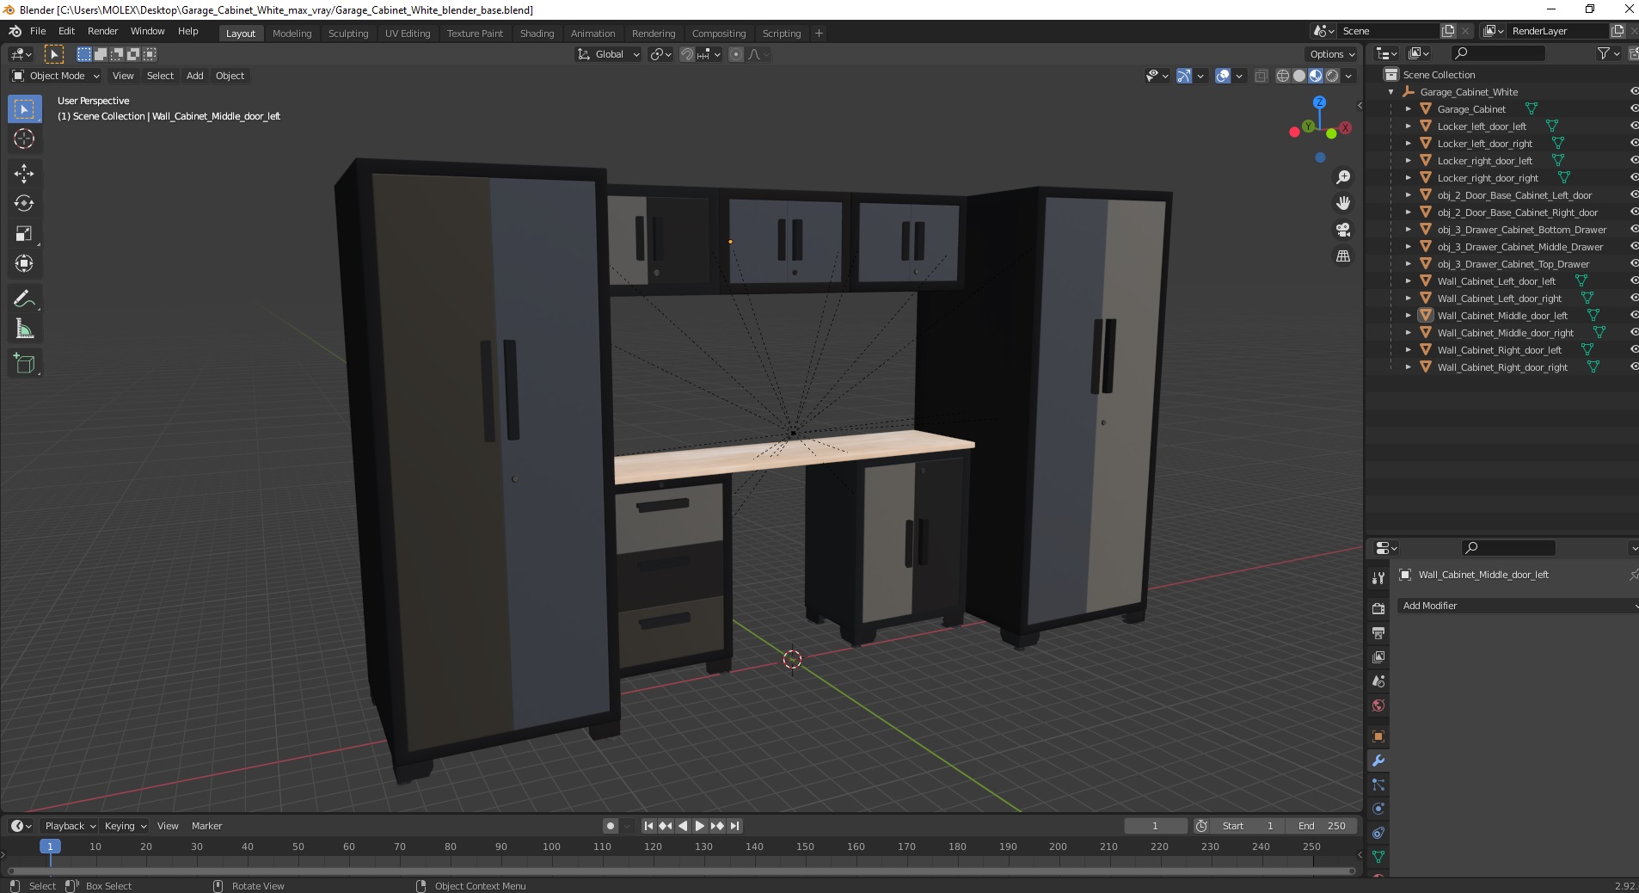Jump to the end frame button
The image size is (1639, 893).
(x=734, y=826)
